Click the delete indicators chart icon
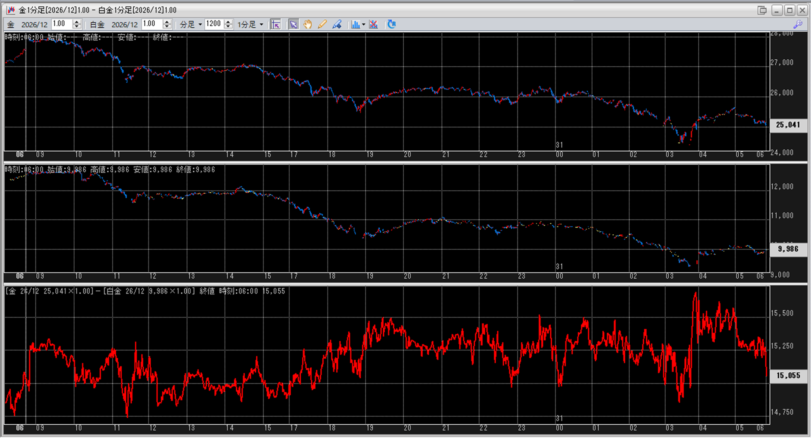 click(373, 25)
